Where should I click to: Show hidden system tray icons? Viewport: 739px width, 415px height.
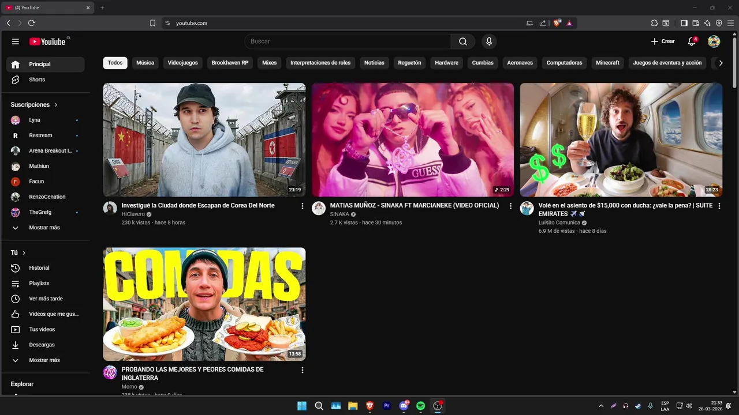tap(601, 406)
